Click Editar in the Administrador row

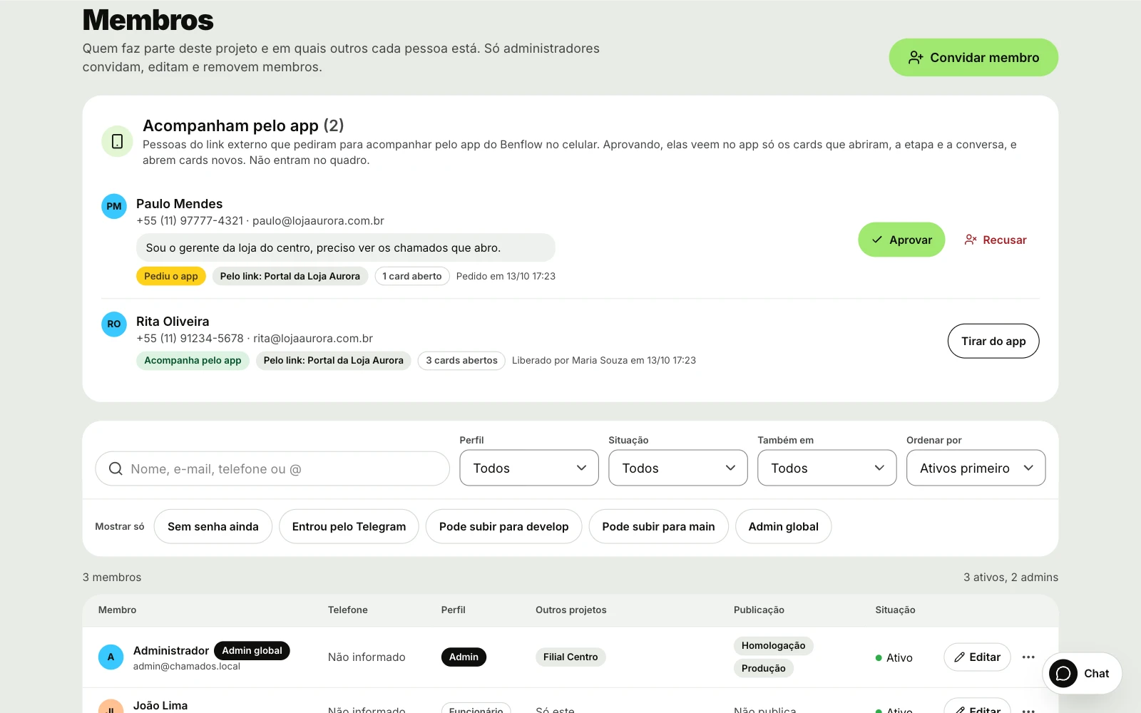977,657
